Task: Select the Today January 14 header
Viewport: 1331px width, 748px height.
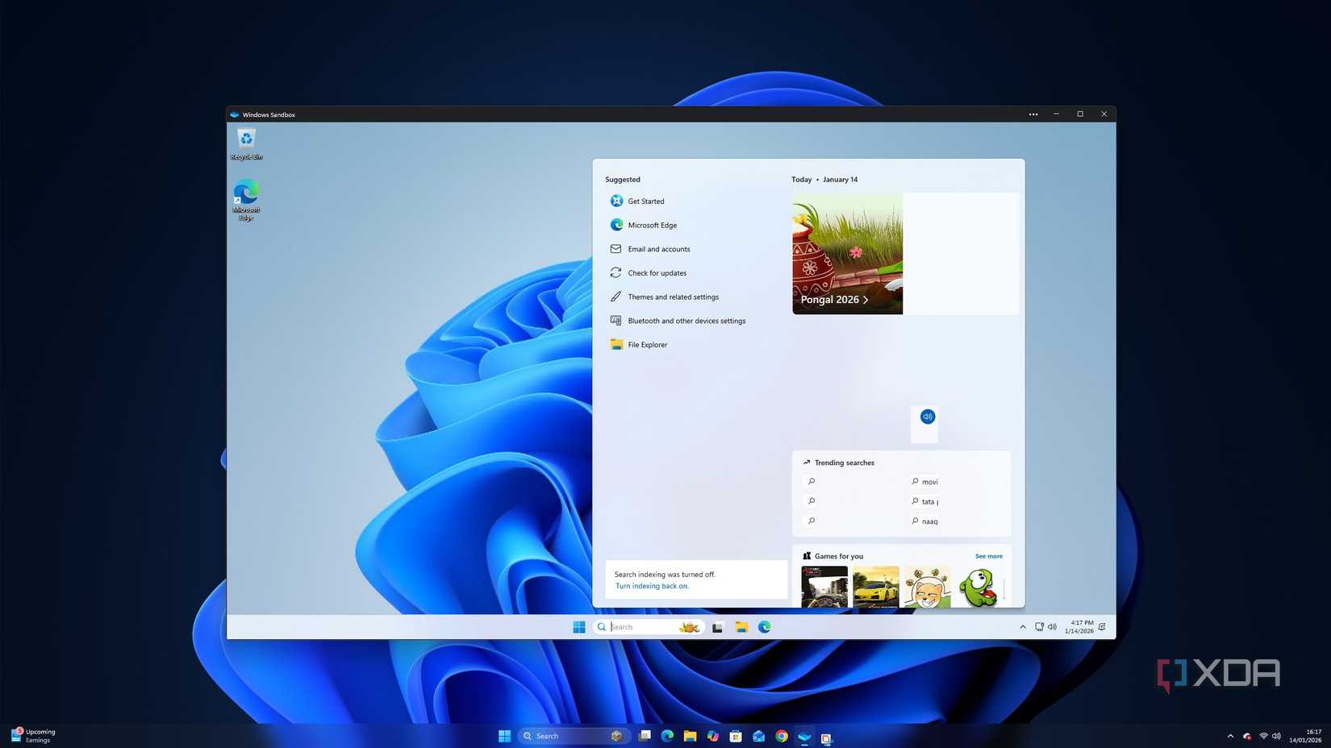Action: point(824,179)
